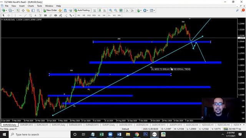Open the New Chart icon
246x138 pixels.
(x=3, y=10)
